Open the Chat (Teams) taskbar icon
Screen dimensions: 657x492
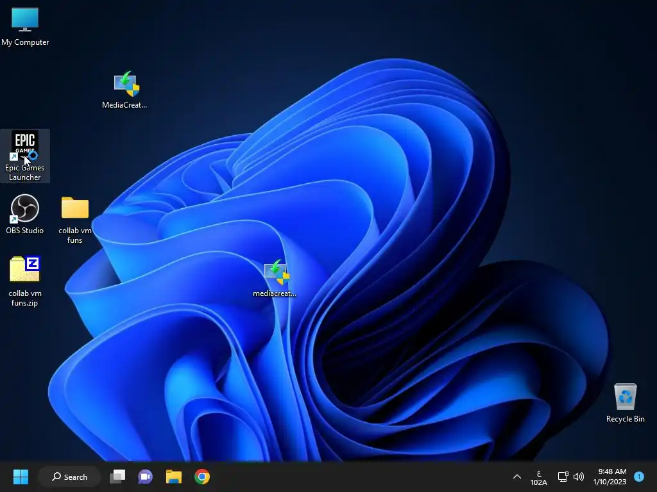[145, 477]
